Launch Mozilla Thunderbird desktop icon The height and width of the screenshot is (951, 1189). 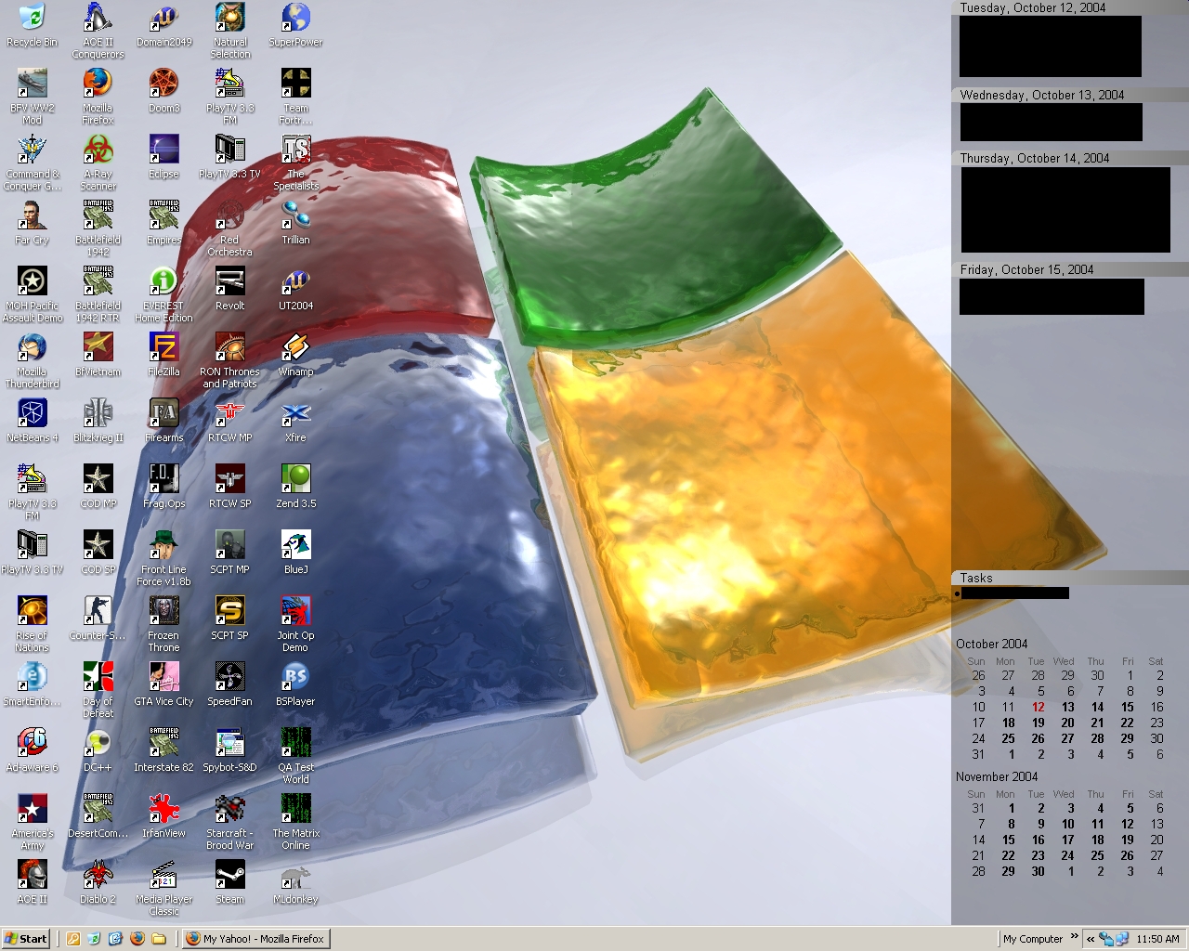click(32, 360)
